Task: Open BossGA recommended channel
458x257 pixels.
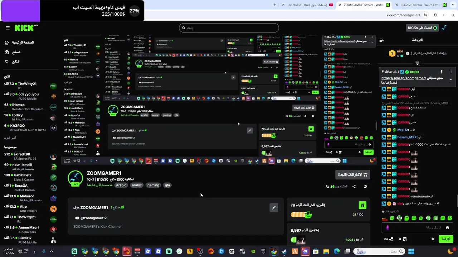Action: 30,188
